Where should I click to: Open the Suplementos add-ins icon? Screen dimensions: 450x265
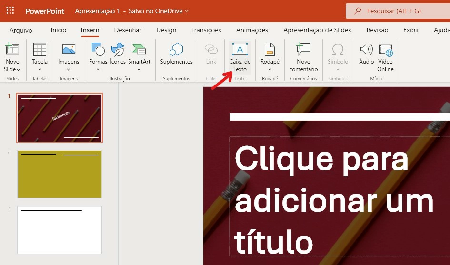176,49
